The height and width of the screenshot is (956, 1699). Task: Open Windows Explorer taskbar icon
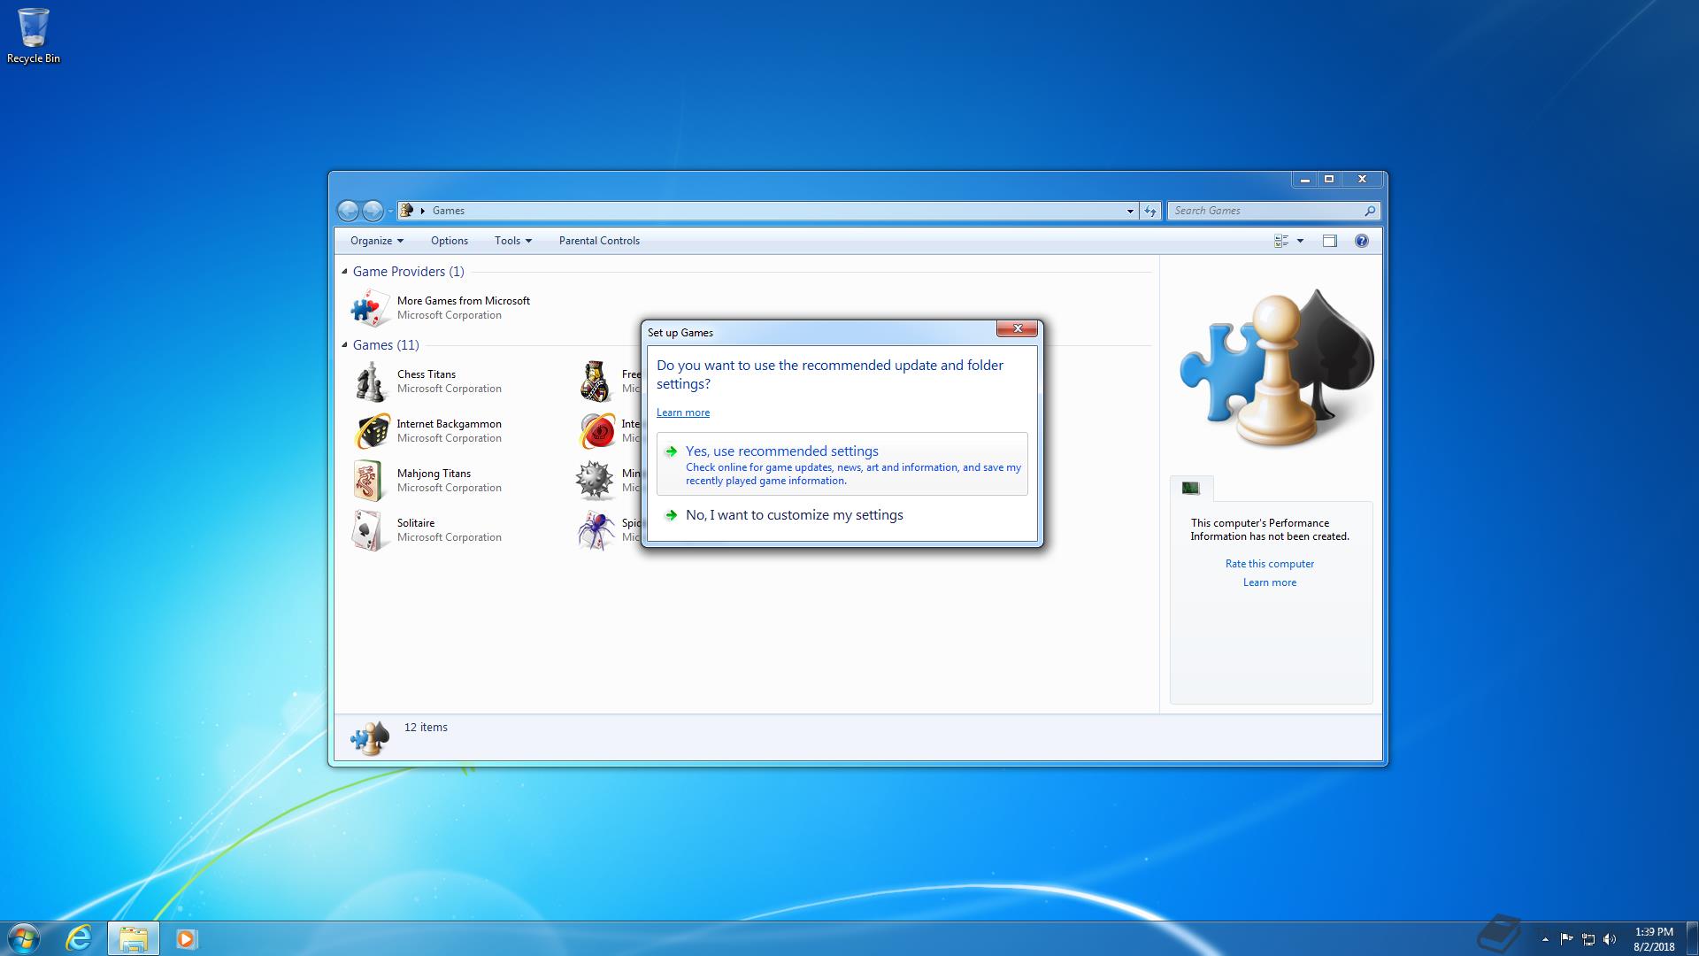point(134,938)
